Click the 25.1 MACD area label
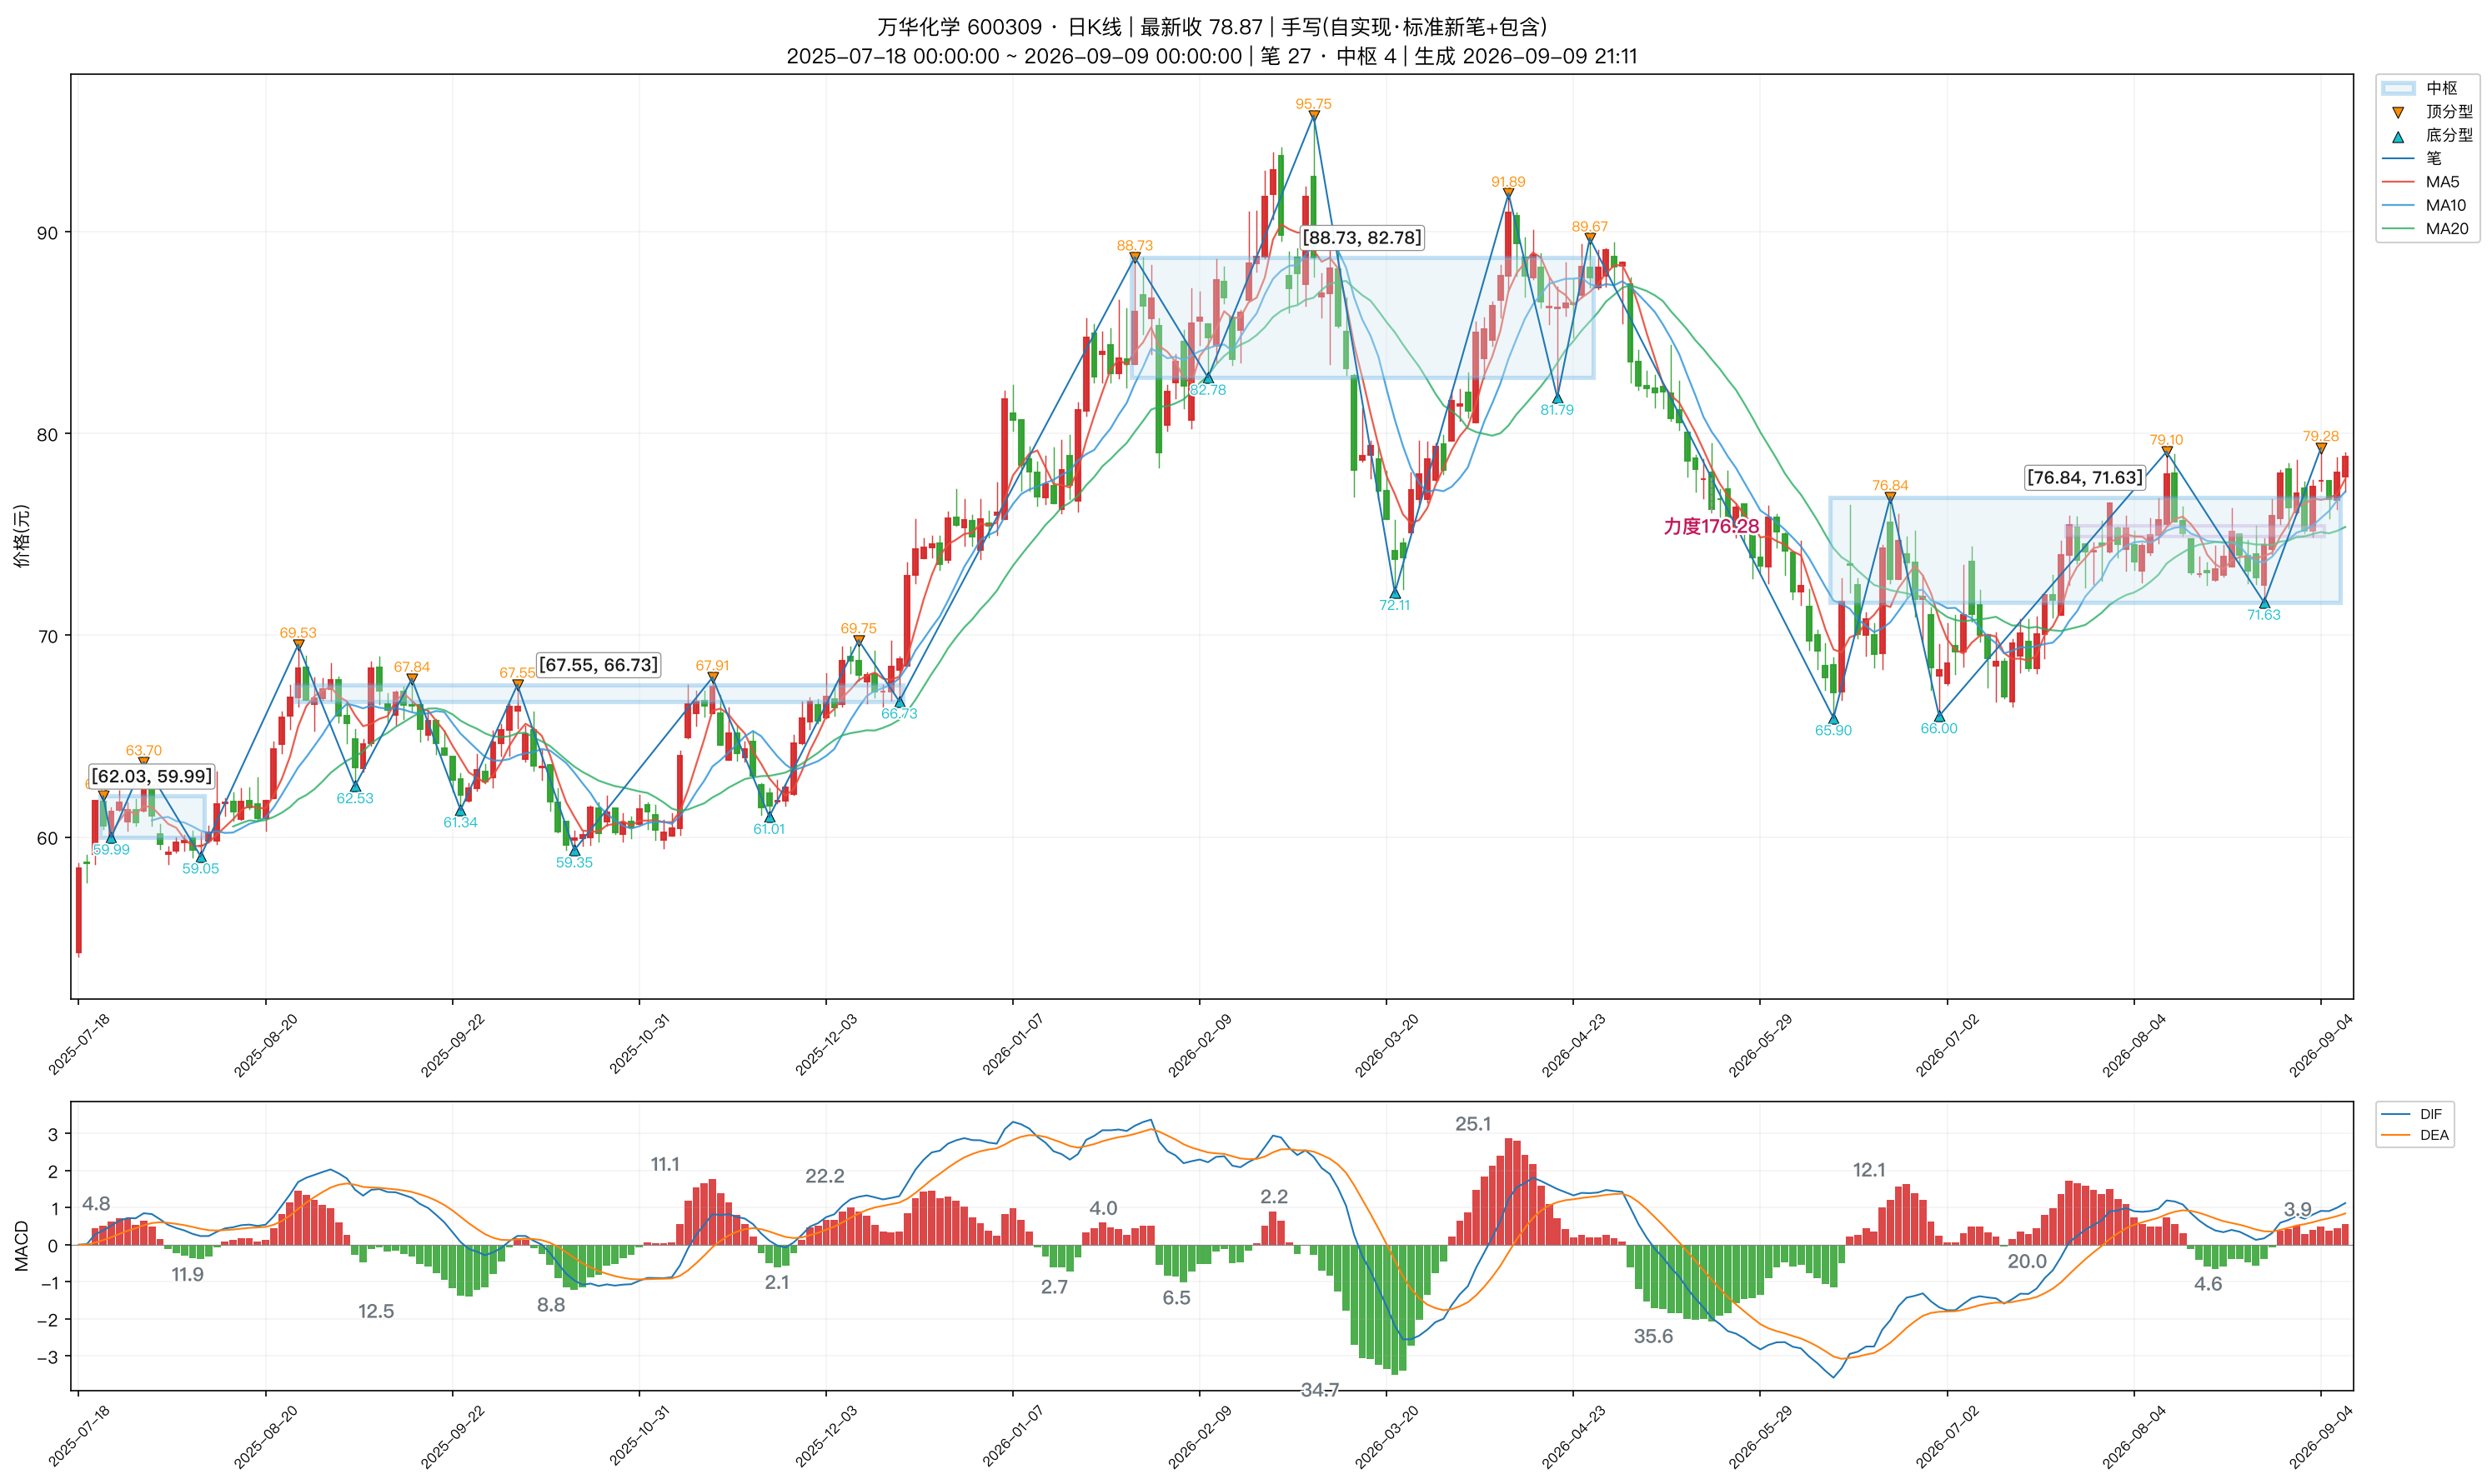The width and height of the screenshot is (2492, 1484). 1472,1124
